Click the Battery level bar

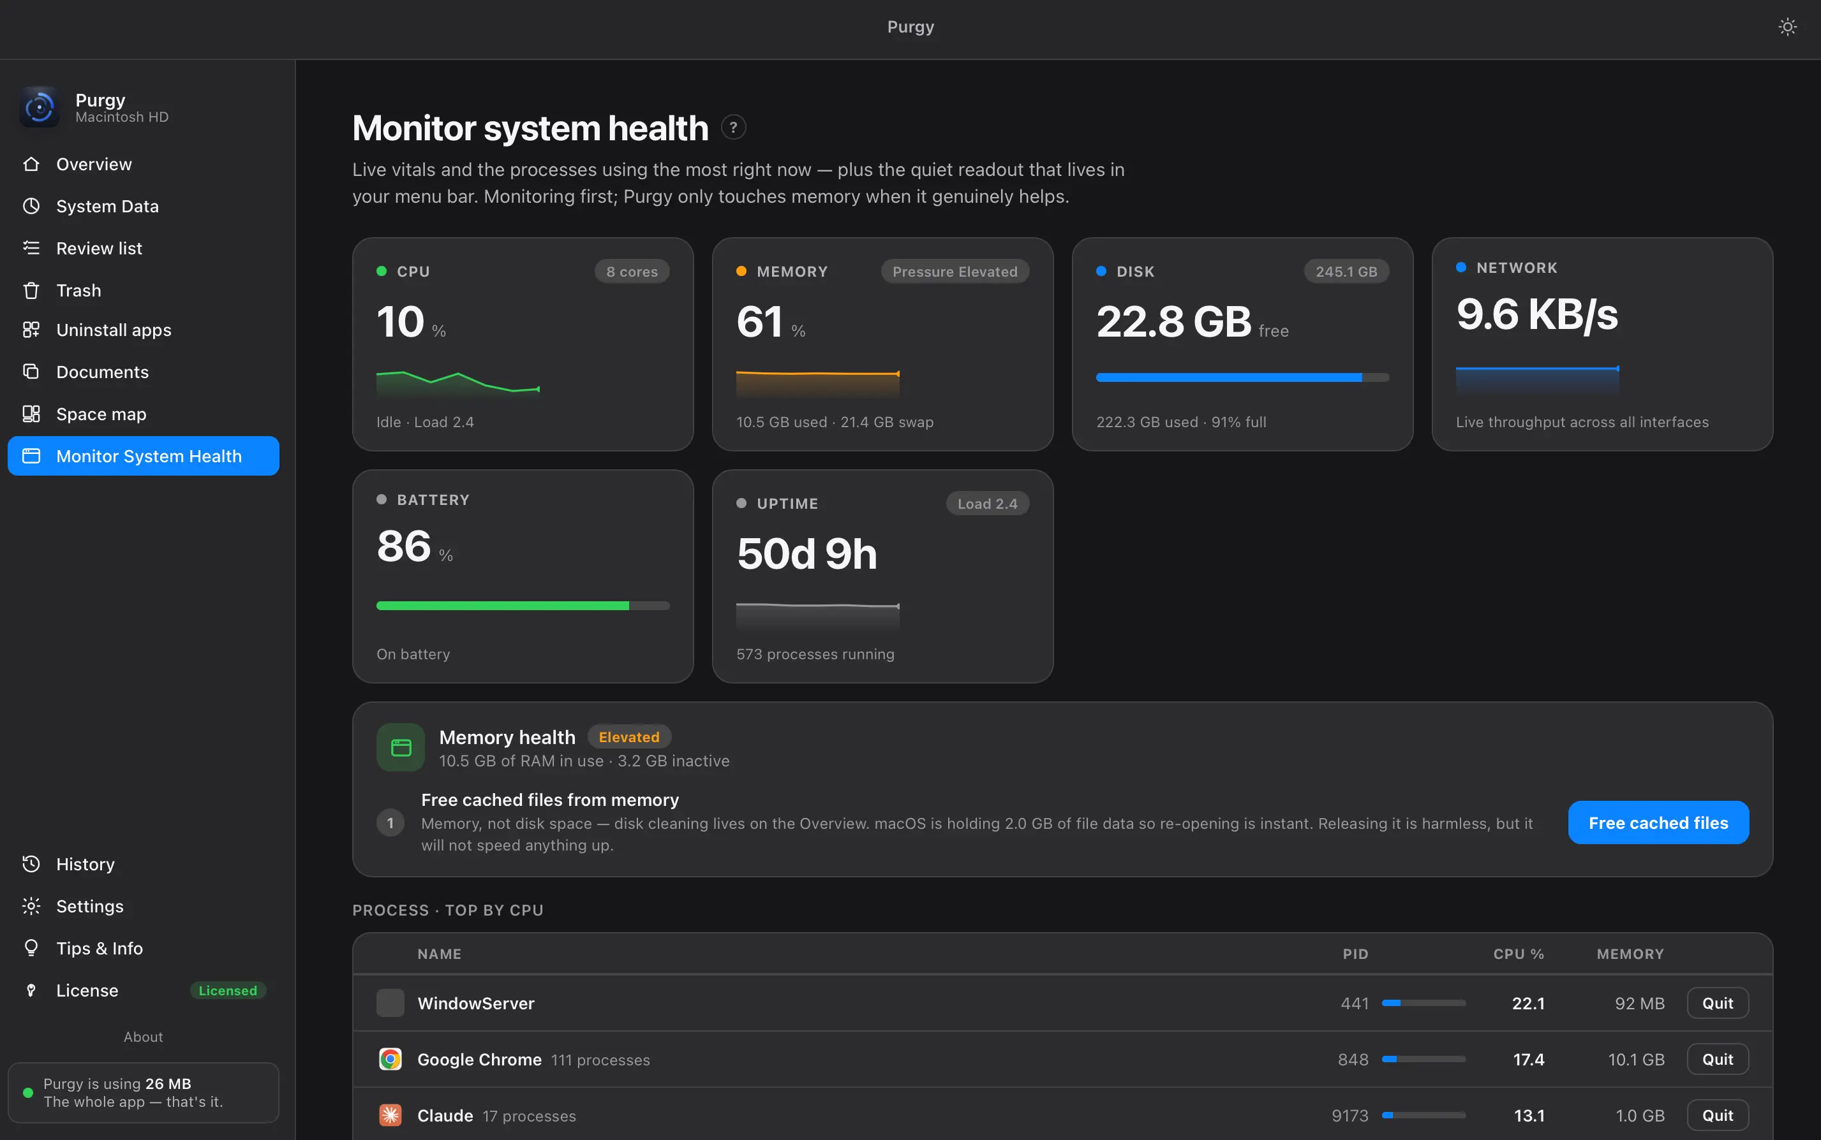coord(523,606)
